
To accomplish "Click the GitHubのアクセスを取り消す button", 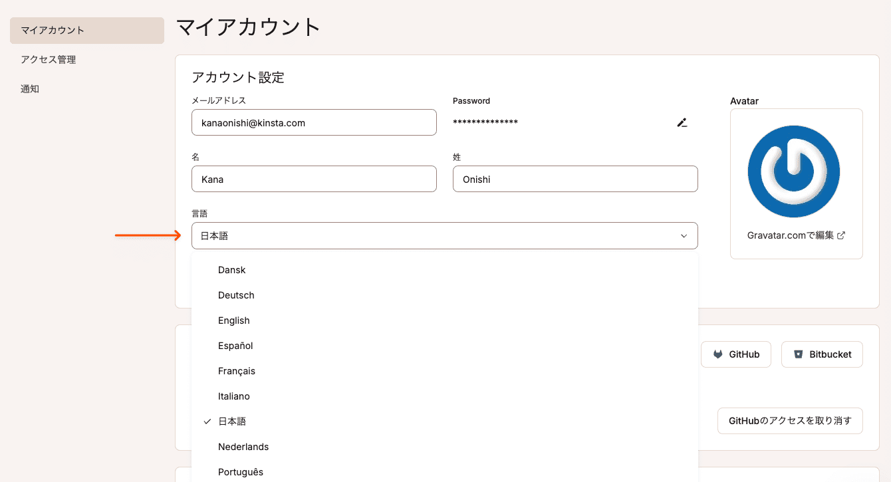I will [x=790, y=421].
